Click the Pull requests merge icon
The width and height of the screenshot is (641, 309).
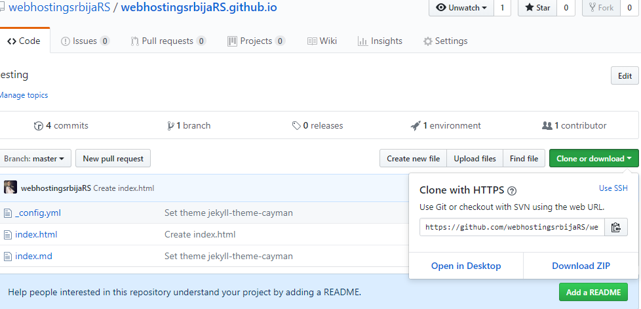pyautogui.click(x=135, y=41)
